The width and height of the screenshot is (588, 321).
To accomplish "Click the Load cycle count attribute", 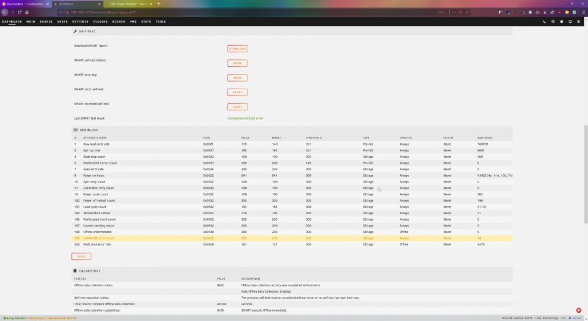I will coord(95,207).
